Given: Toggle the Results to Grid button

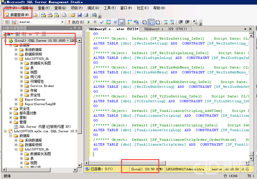Looking at the screenshot, I should pos(151,22).
